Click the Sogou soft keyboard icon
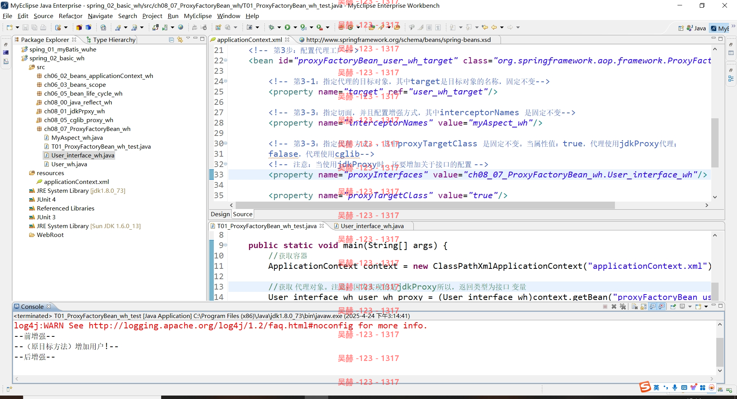 coord(684,387)
